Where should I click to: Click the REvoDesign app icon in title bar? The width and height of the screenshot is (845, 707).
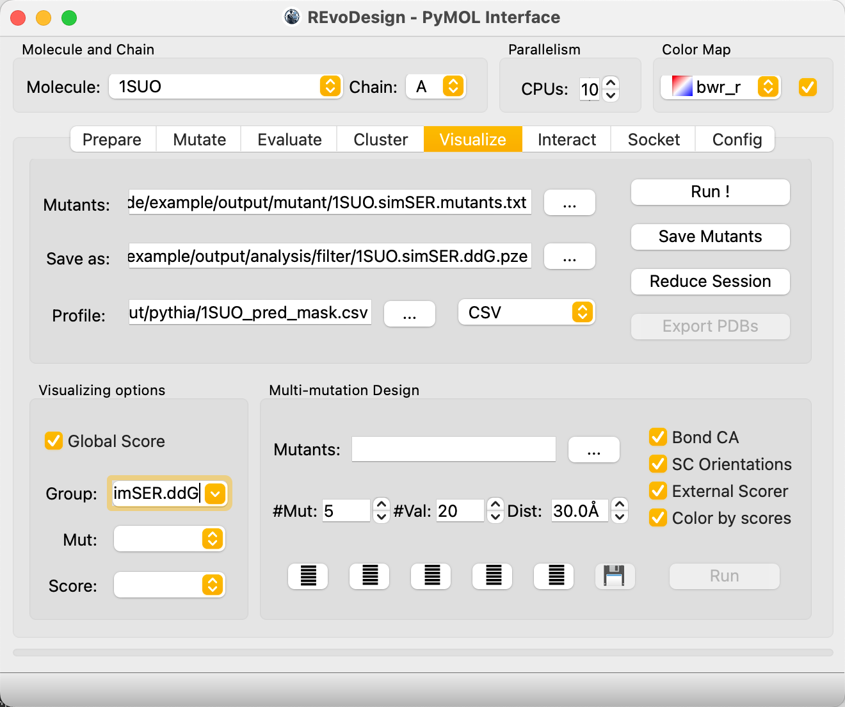[292, 17]
